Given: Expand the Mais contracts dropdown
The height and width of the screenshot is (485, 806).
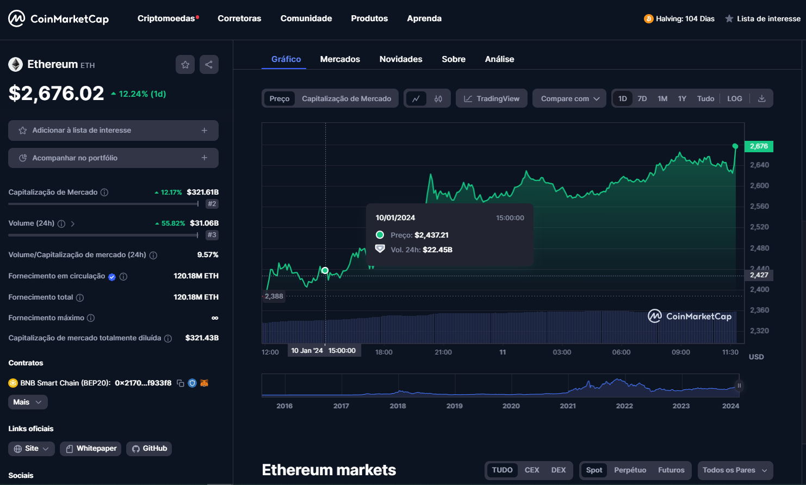Looking at the screenshot, I should click(28, 402).
